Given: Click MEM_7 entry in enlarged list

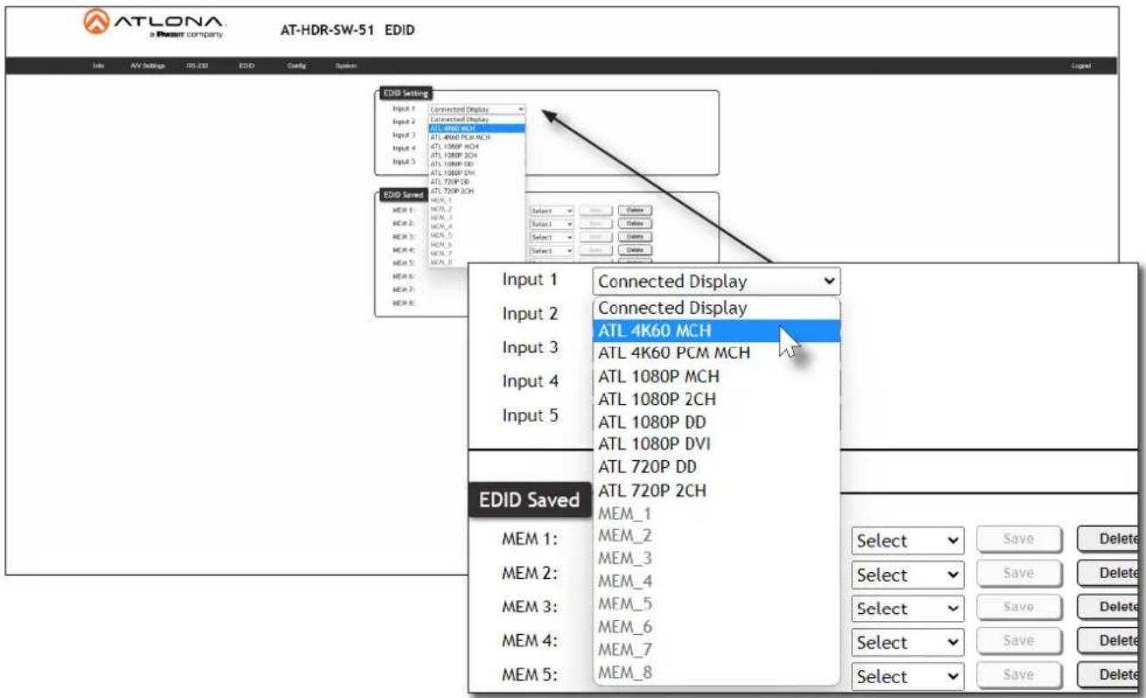Looking at the screenshot, I should [716, 650].
